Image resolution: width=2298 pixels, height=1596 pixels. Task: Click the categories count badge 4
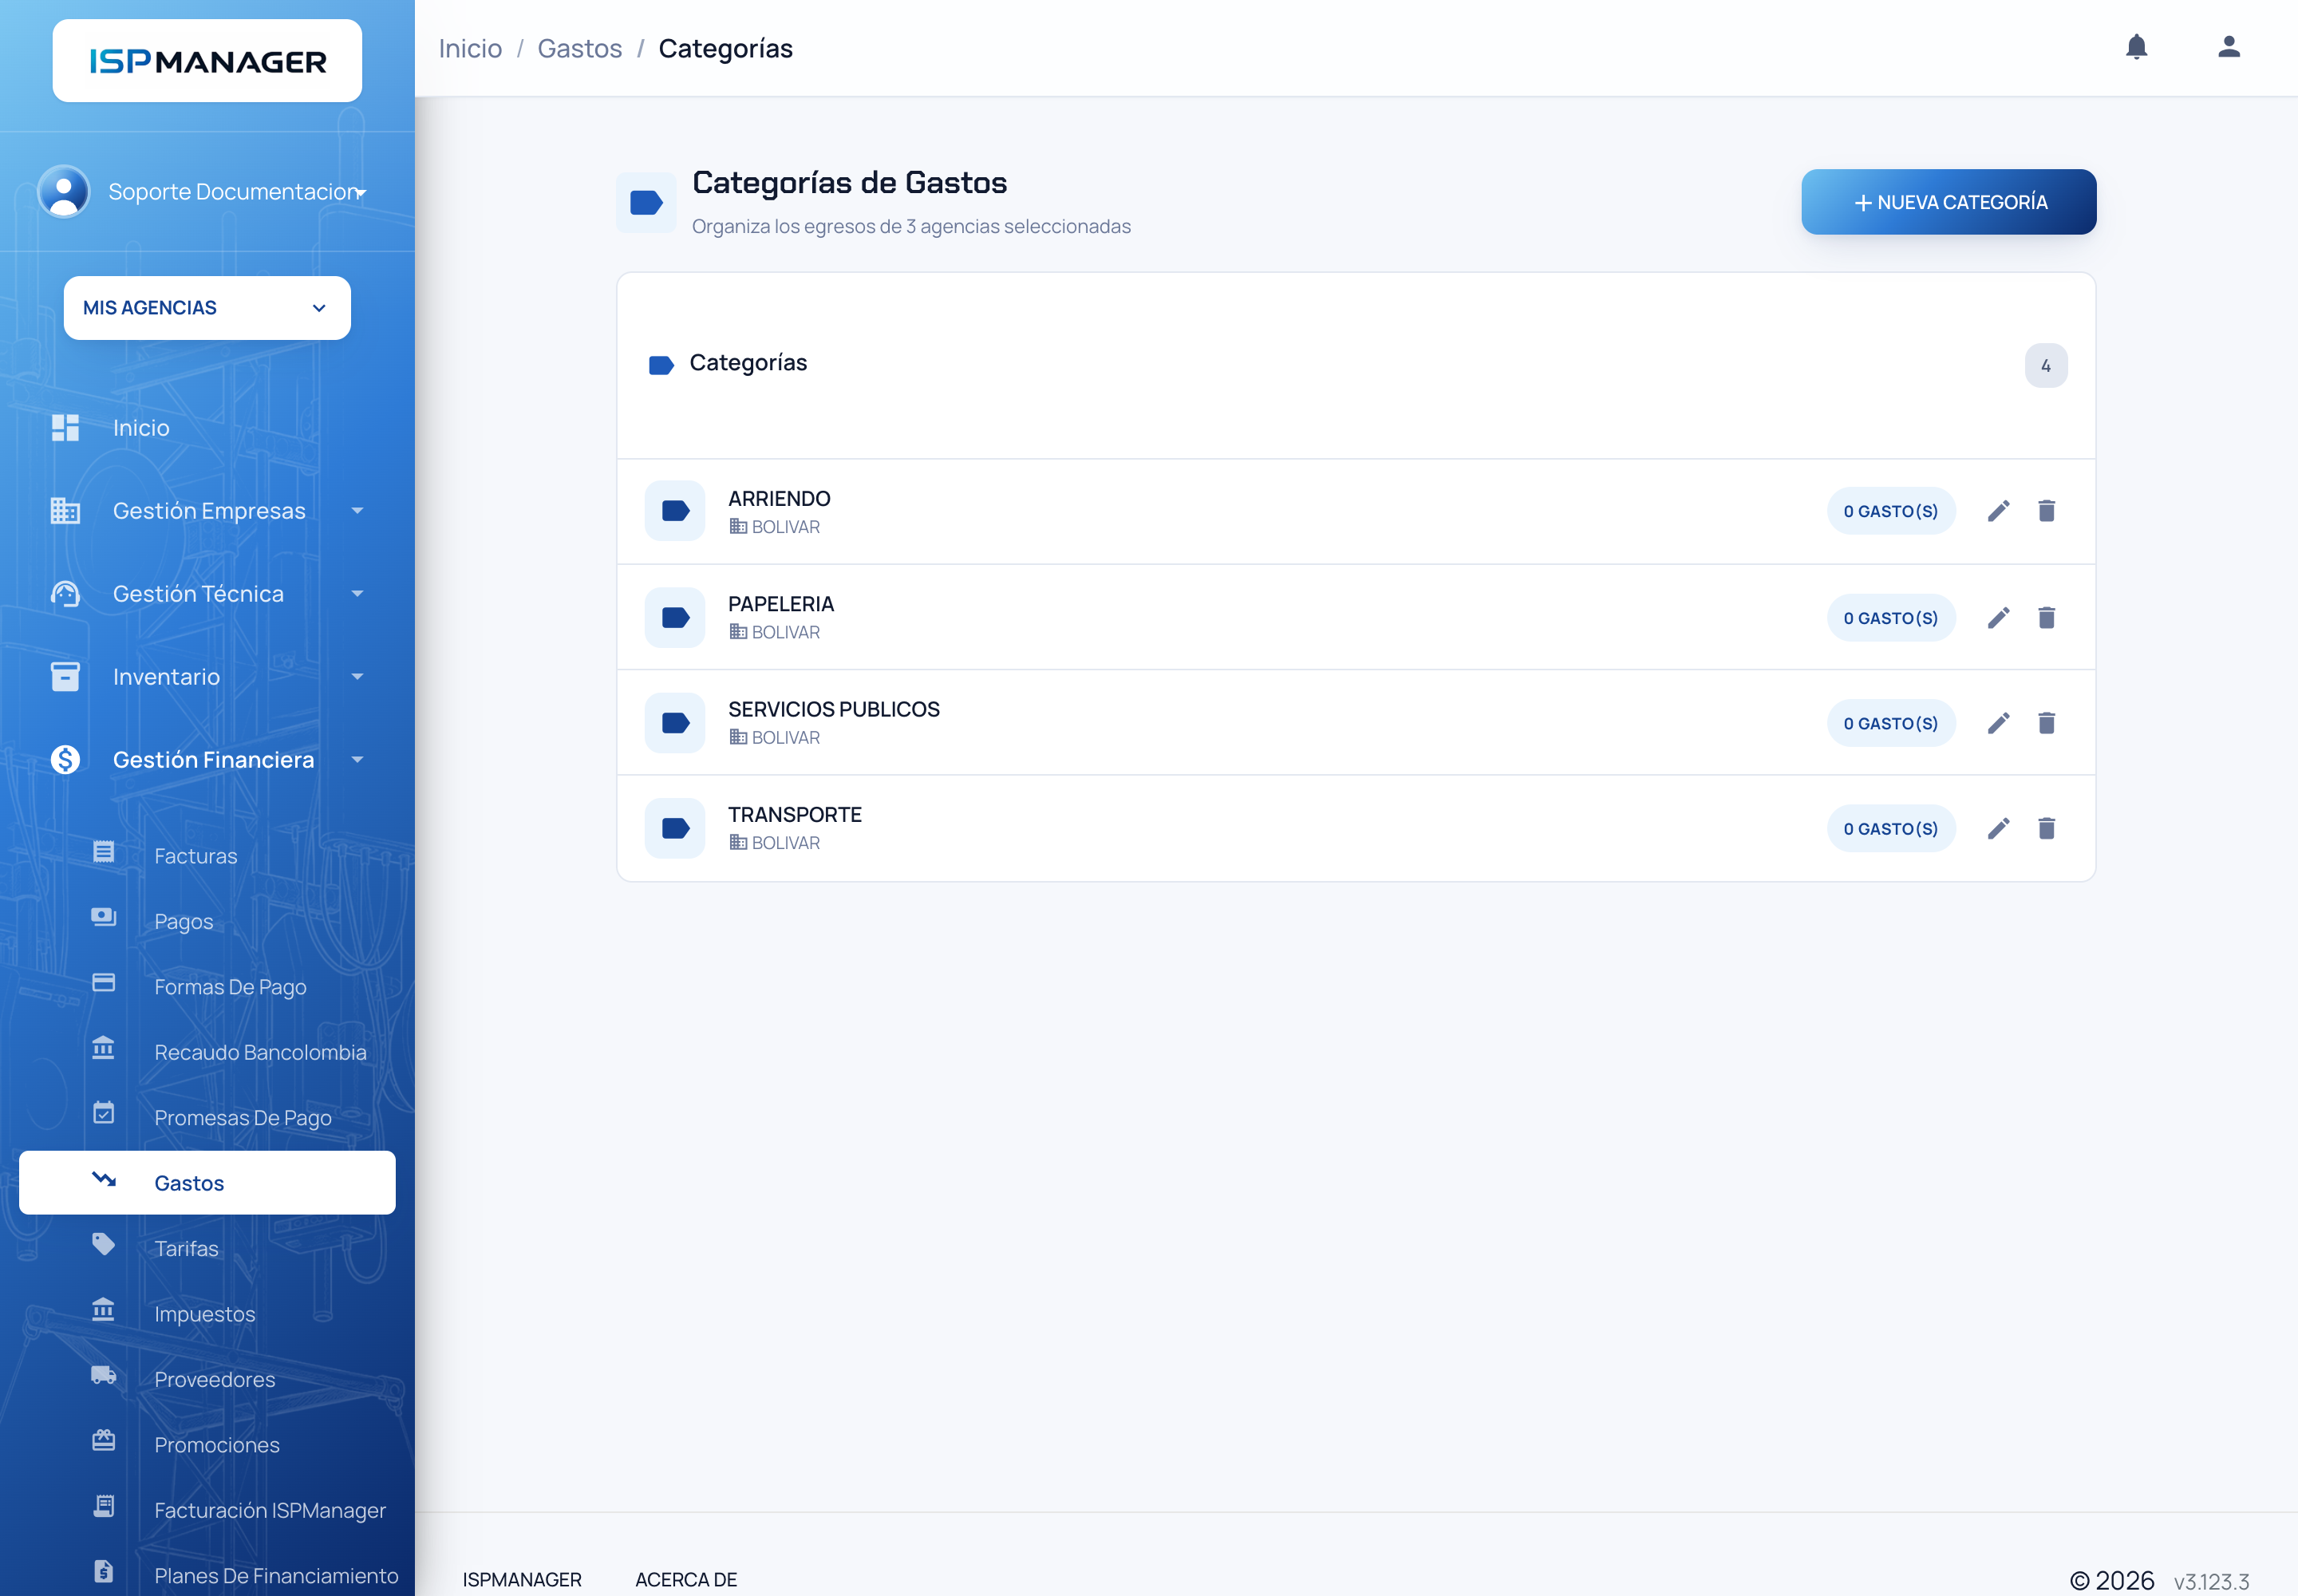pos(2045,365)
